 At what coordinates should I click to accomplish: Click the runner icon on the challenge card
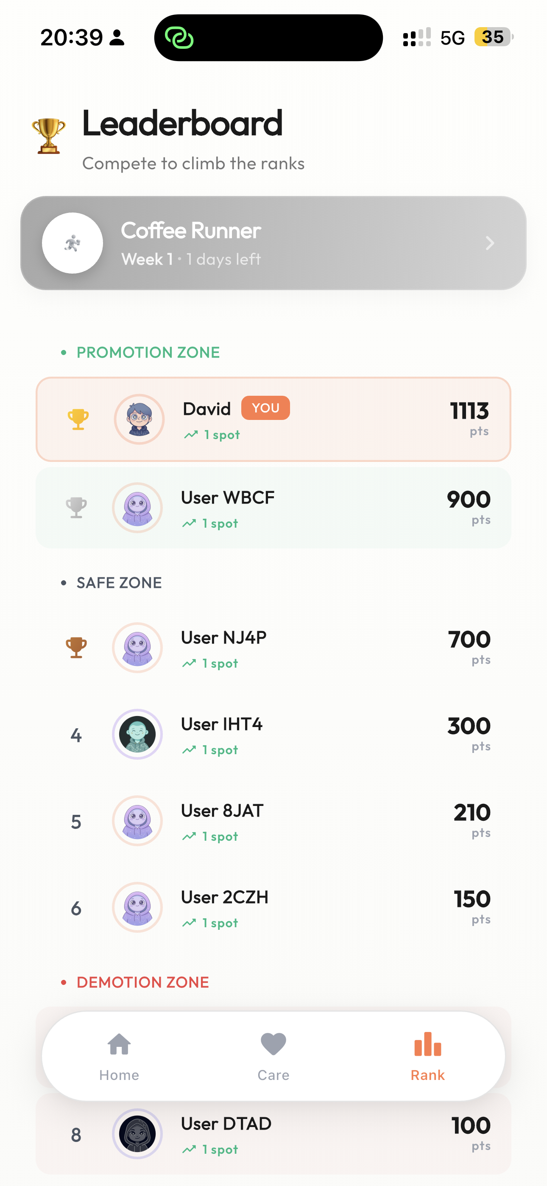click(72, 243)
